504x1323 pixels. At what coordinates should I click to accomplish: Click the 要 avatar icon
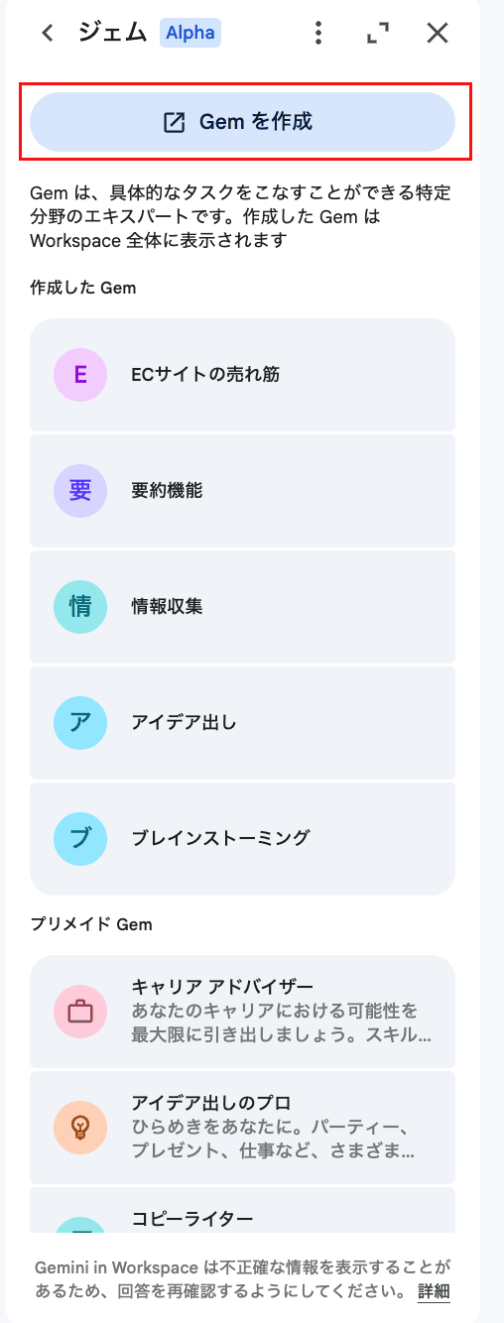coord(80,490)
